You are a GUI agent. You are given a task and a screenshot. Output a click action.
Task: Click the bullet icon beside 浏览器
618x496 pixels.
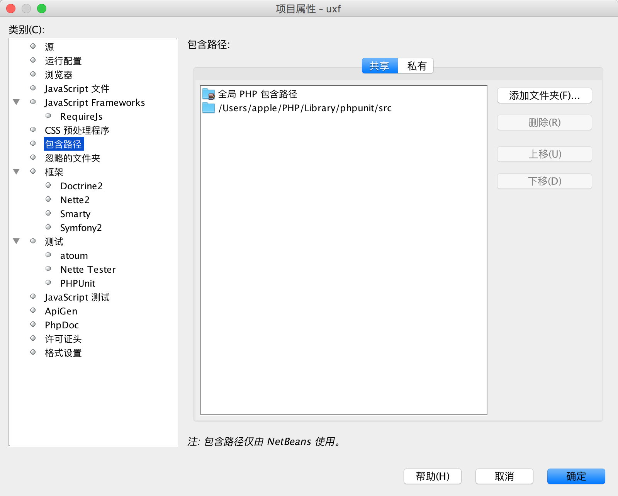[33, 74]
